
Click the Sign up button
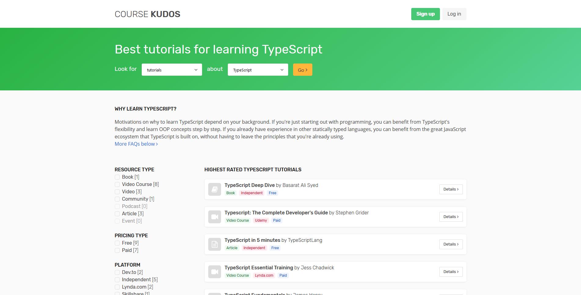[x=425, y=14]
